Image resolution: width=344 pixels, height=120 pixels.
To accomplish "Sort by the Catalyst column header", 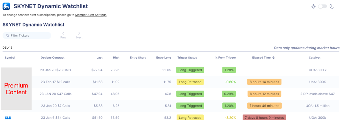I will coord(314,58).
